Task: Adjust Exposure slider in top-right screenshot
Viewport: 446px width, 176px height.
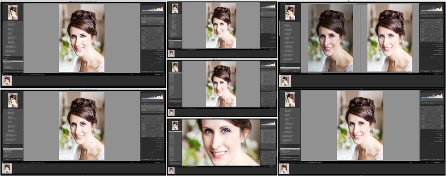Action: tap(432, 29)
